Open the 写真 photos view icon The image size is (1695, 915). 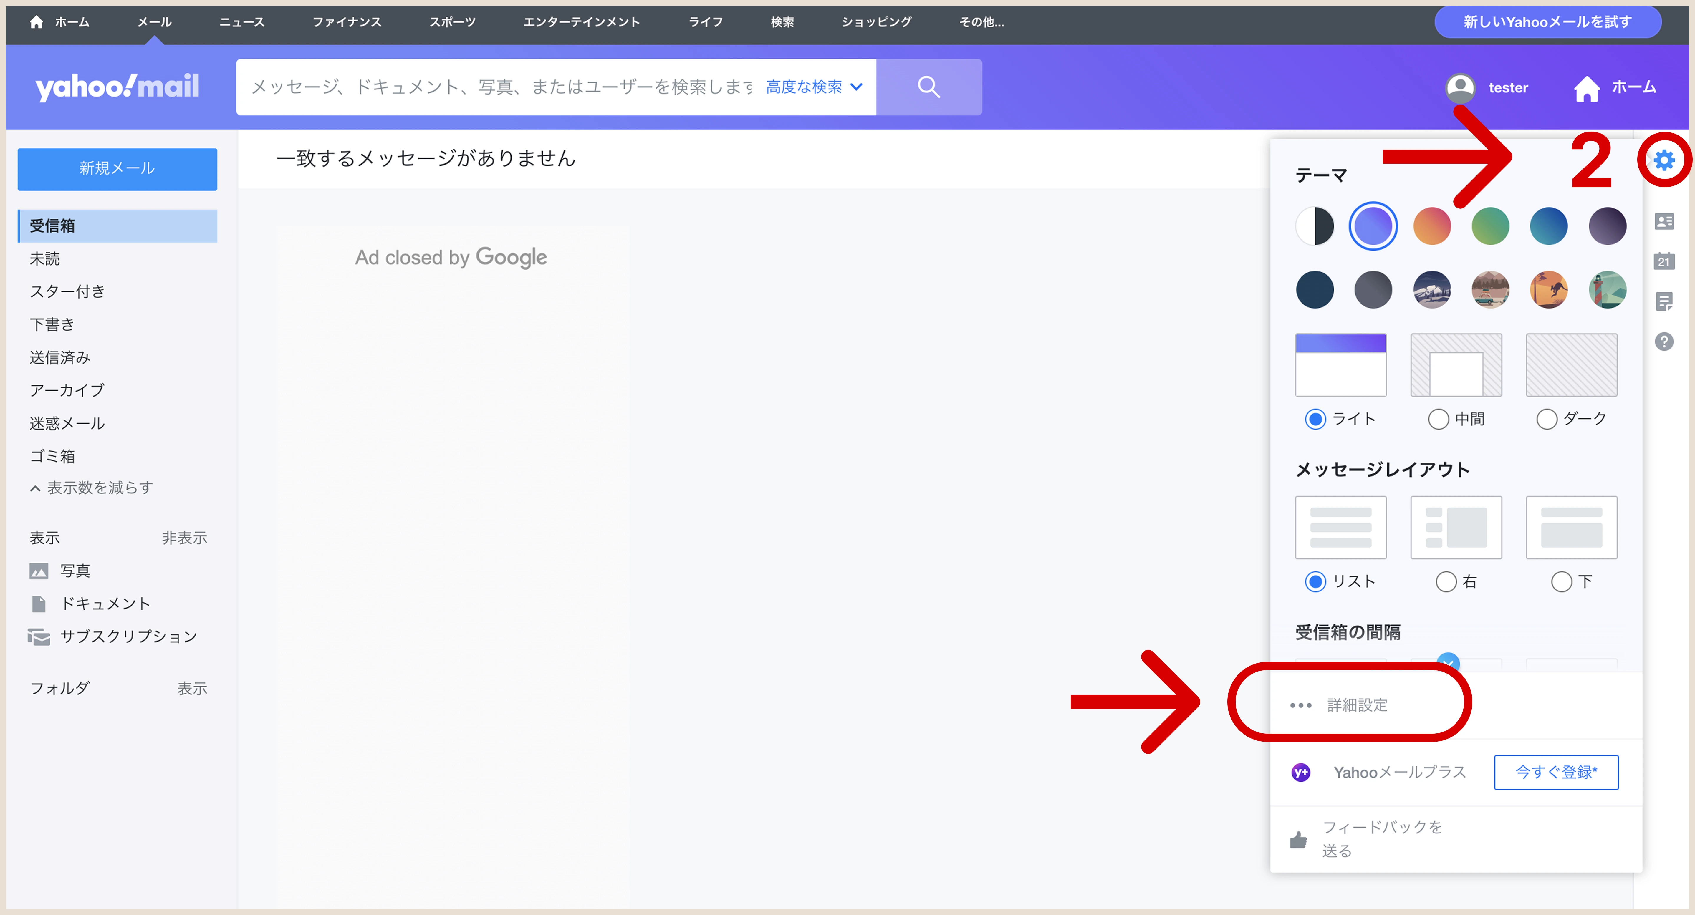tap(39, 571)
